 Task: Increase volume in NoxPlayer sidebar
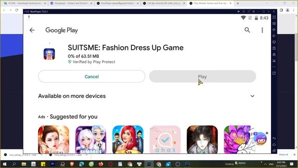pos(274,30)
